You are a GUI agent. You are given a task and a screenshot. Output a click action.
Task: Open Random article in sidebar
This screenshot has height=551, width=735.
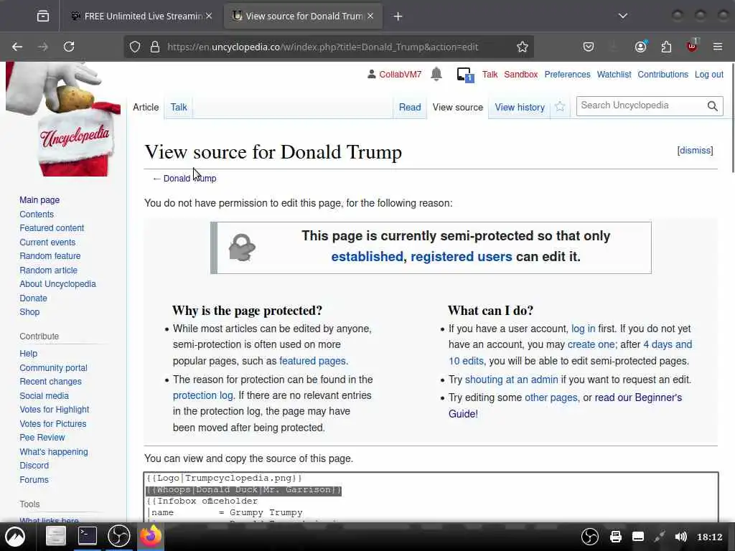48,270
